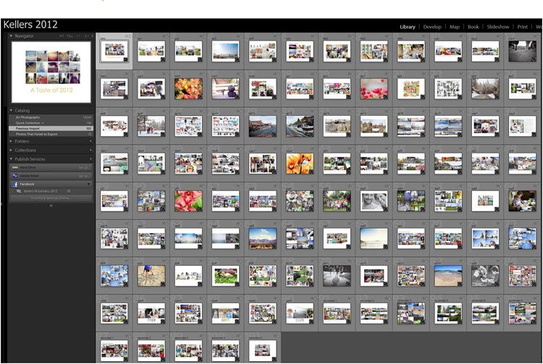The width and height of the screenshot is (543, 364).
Task: Click the Navigator preview image
Action: (x=51, y=72)
